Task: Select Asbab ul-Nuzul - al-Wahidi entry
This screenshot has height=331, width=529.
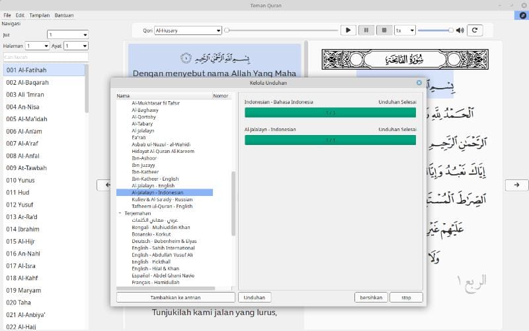Action: [x=161, y=144]
